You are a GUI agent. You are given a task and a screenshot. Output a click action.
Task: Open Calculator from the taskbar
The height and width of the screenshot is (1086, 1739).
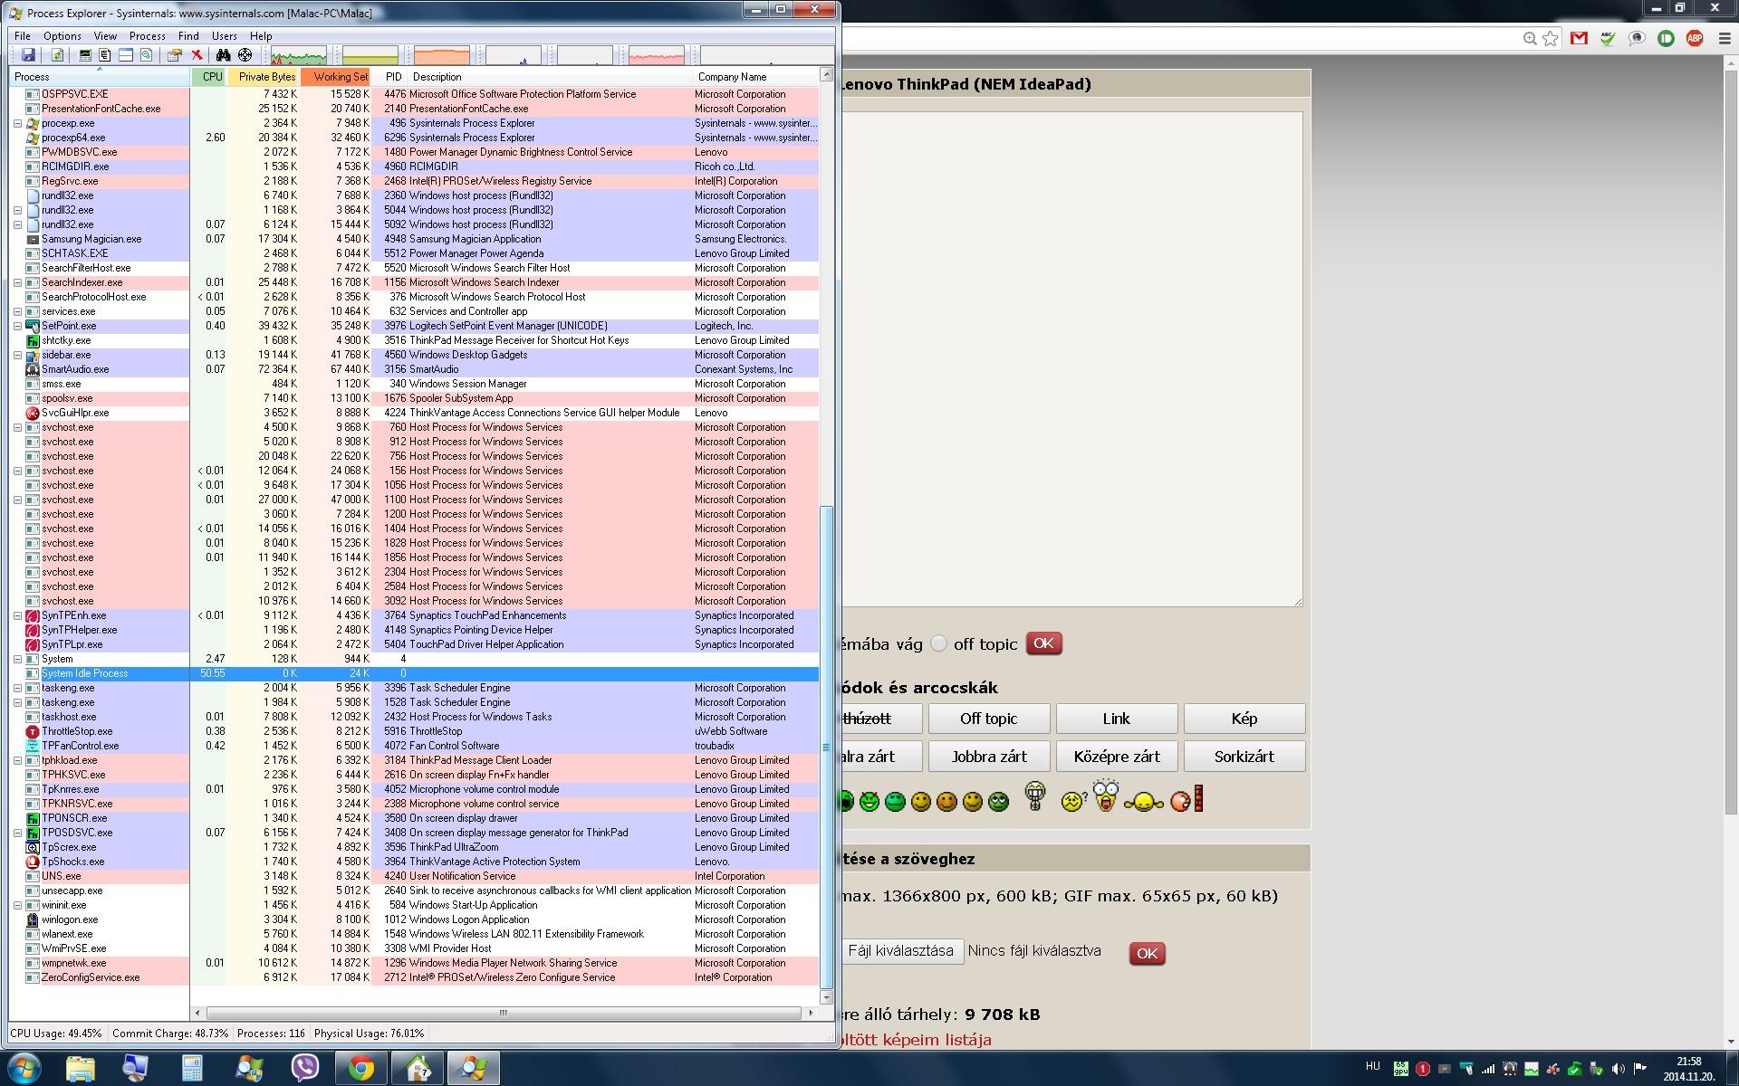(x=192, y=1068)
